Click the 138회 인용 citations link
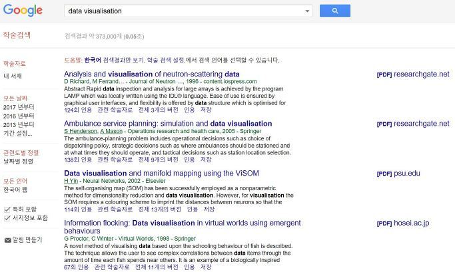Image resolution: width=455 pixels, height=272 pixels. click(x=78, y=160)
